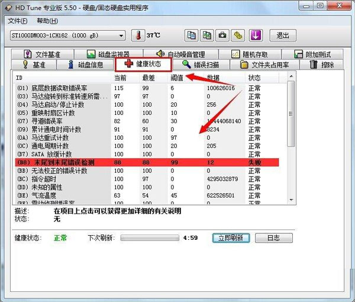Select the (0C) 通电周期计数 row
355x302 pixels.
point(147,146)
